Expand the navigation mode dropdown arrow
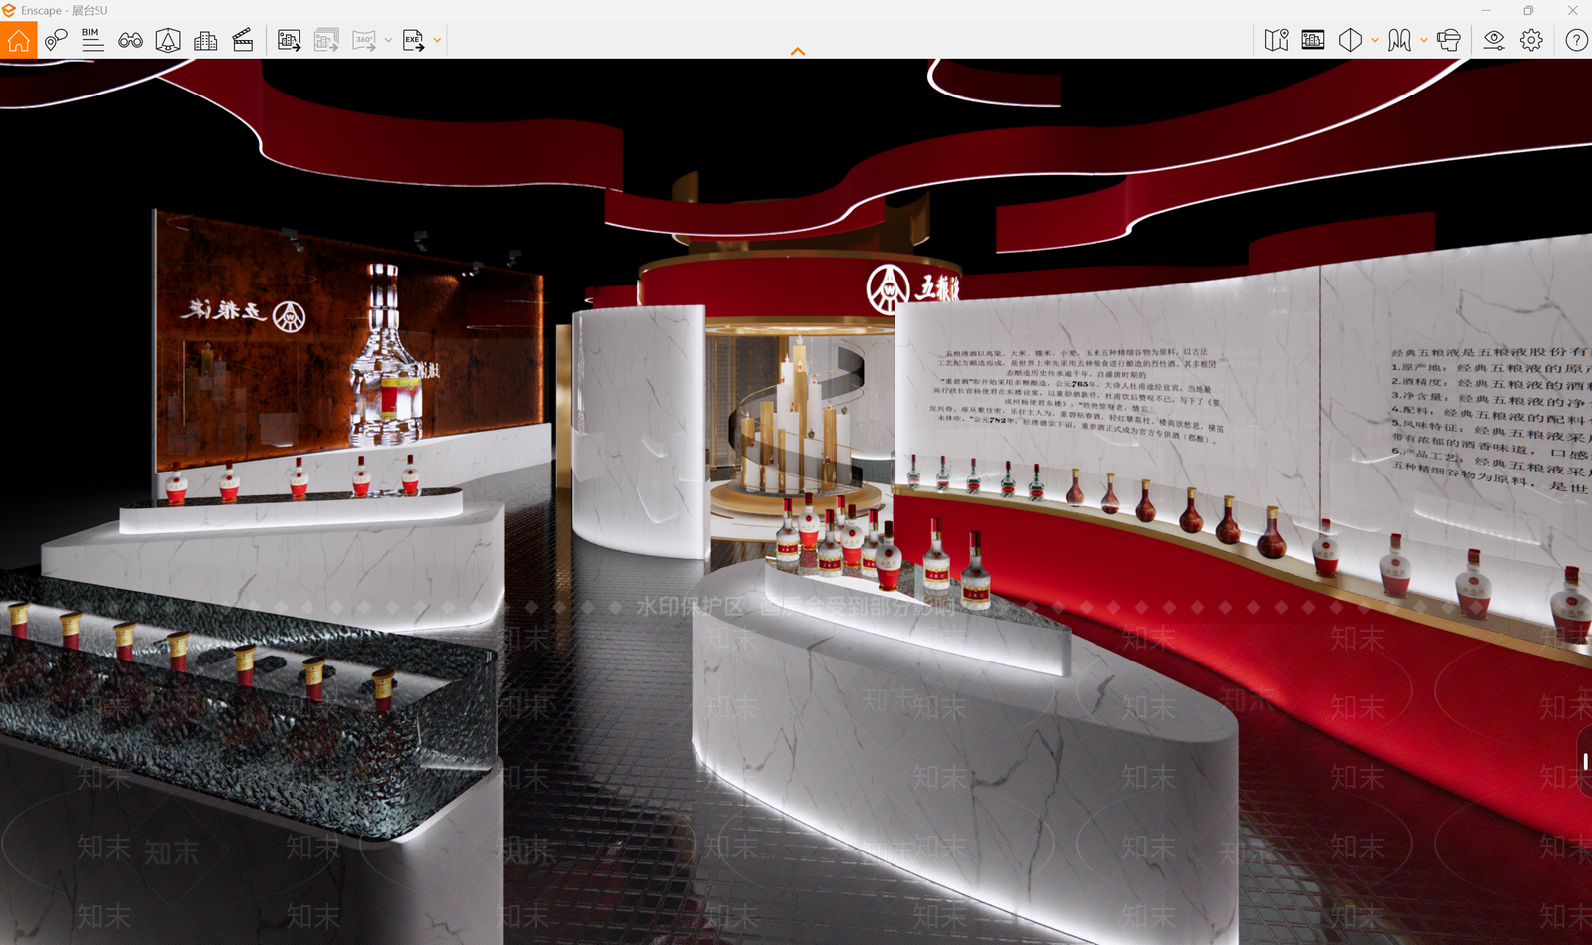The image size is (1592, 945). [1424, 40]
